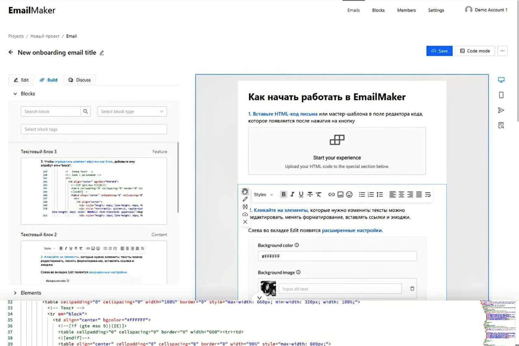Click the Input alt text field

pos(340,289)
